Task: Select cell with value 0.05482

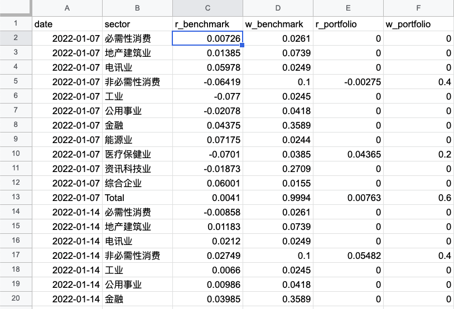Action: (349, 255)
